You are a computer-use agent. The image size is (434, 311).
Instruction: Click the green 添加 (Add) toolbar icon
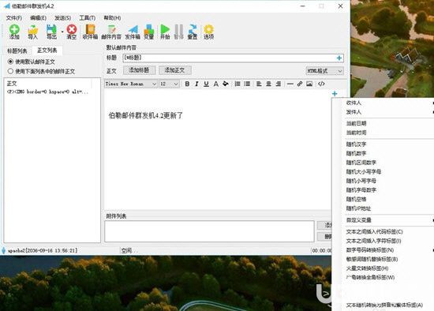click(14, 32)
